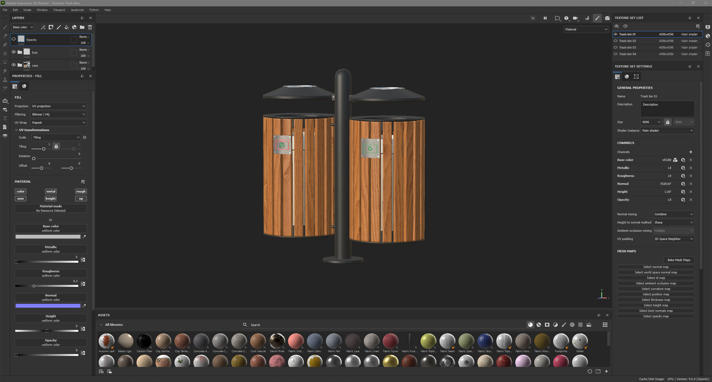The width and height of the screenshot is (712, 382).
Task: Hide the Opacity layer
Action: coord(14,39)
